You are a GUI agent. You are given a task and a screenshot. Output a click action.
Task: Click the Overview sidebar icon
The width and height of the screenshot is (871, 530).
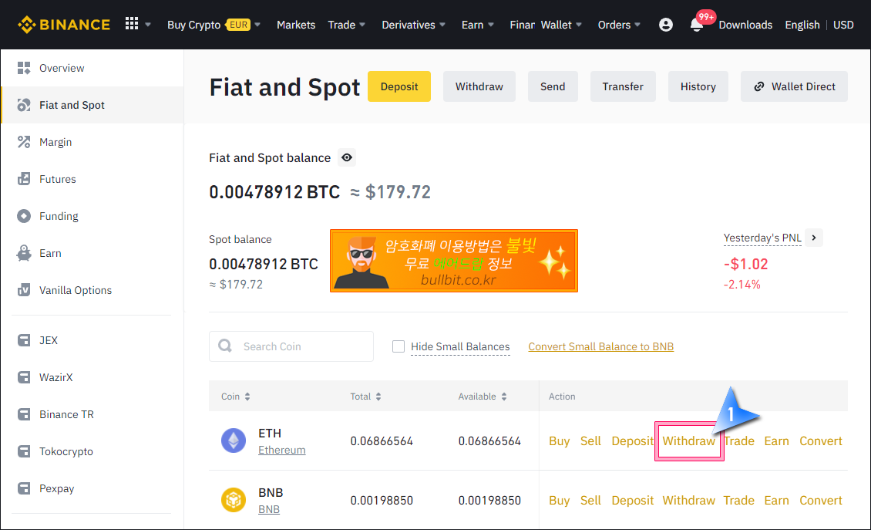(x=24, y=68)
